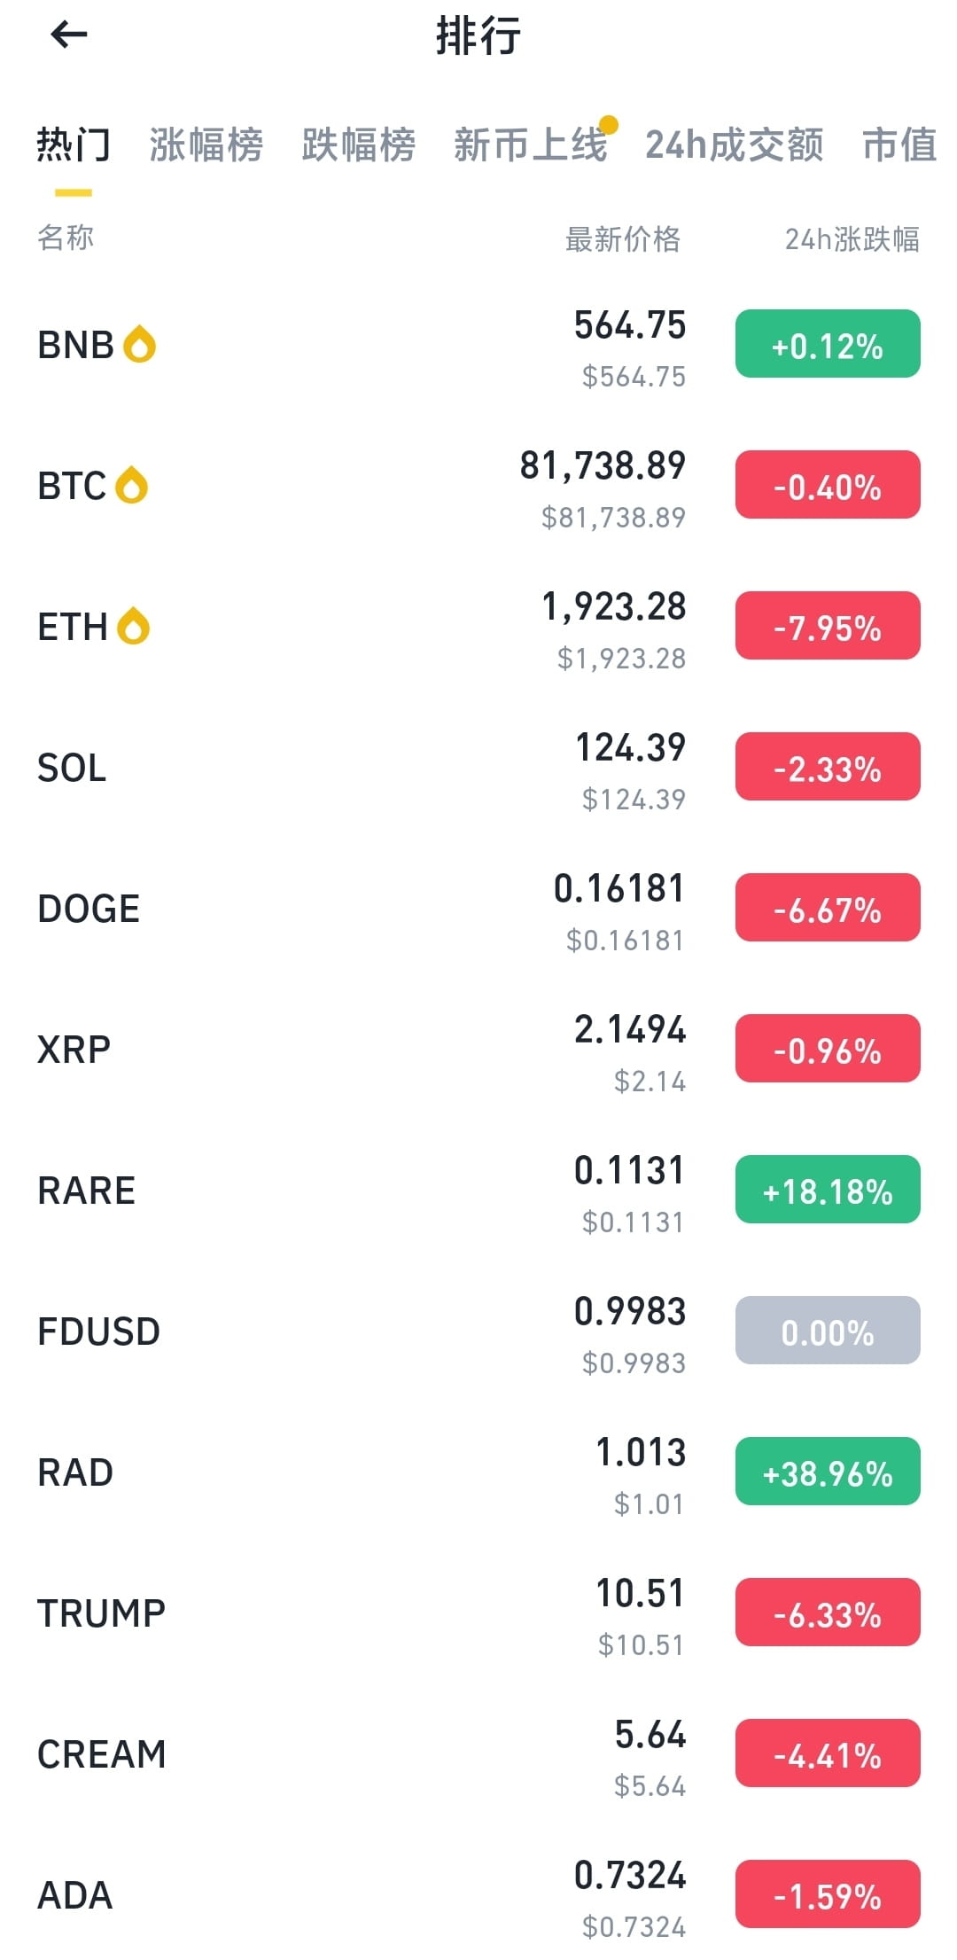This screenshot has width=957, height=1960.
Task: Open the DOGE listing
Action: point(478,909)
